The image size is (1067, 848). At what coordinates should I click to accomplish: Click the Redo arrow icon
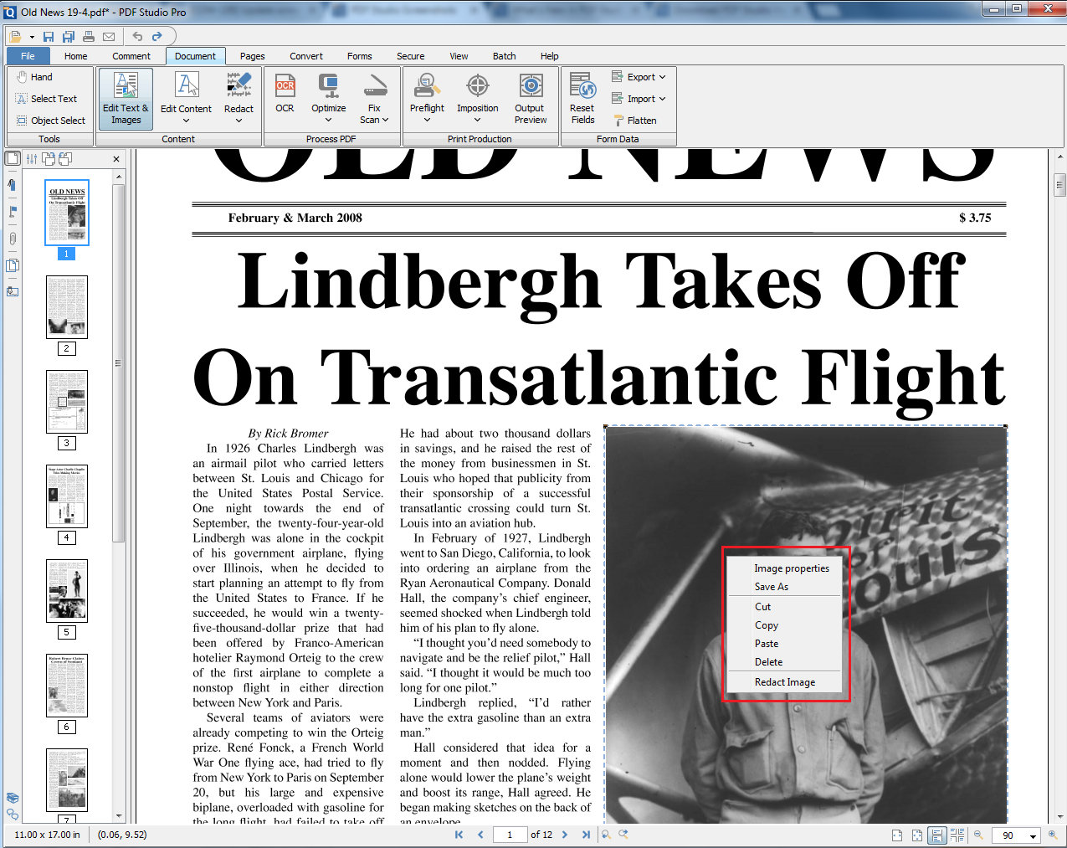(156, 37)
